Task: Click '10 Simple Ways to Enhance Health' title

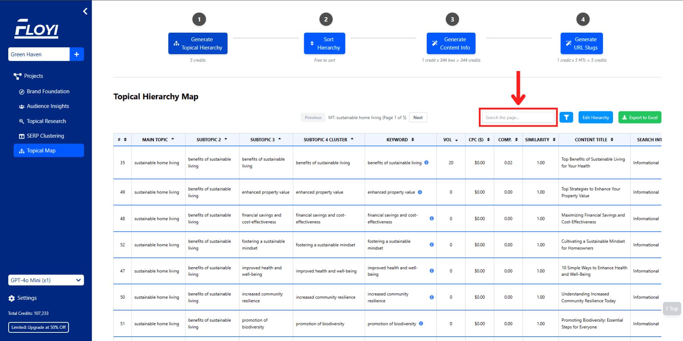Action: pyautogui.click(x=594, y=271)
